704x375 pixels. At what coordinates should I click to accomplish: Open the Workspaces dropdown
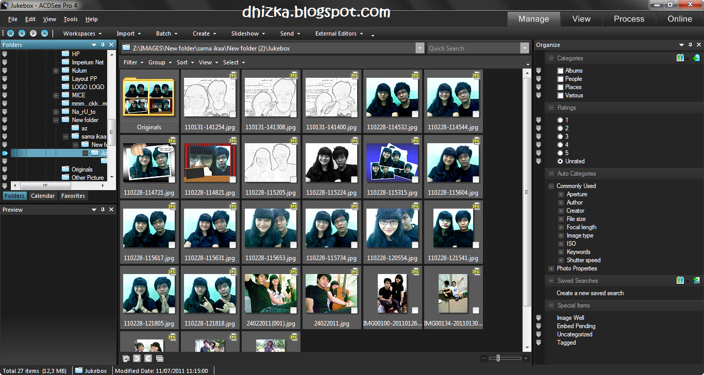click(x=82, y=33)
